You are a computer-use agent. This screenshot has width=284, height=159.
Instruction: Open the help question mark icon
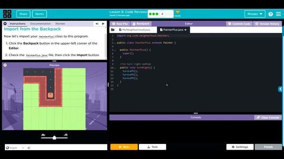(x=271, y=14)
